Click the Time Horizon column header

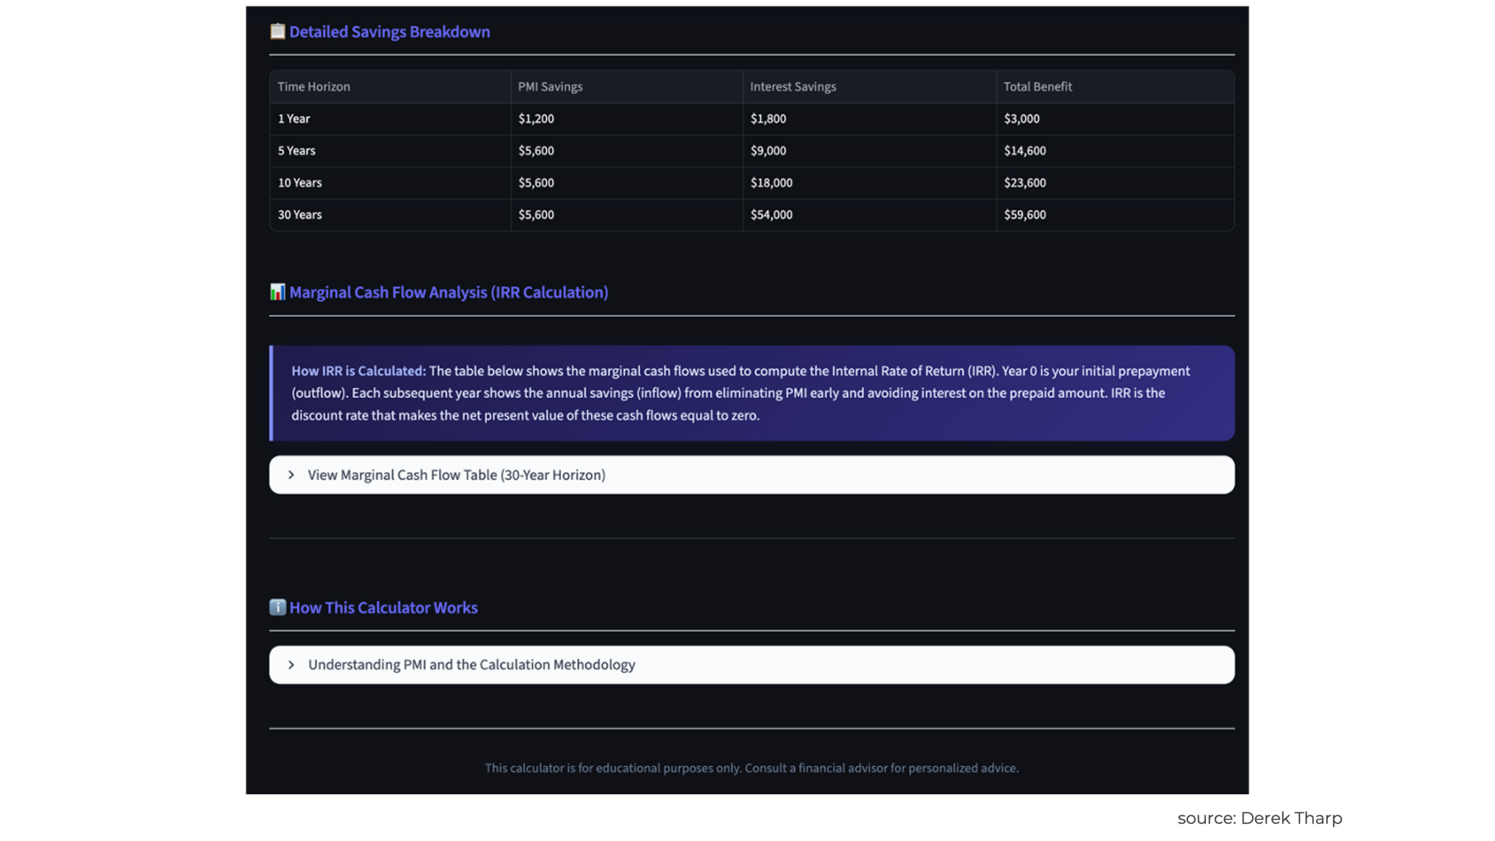(x=314, y=86)
